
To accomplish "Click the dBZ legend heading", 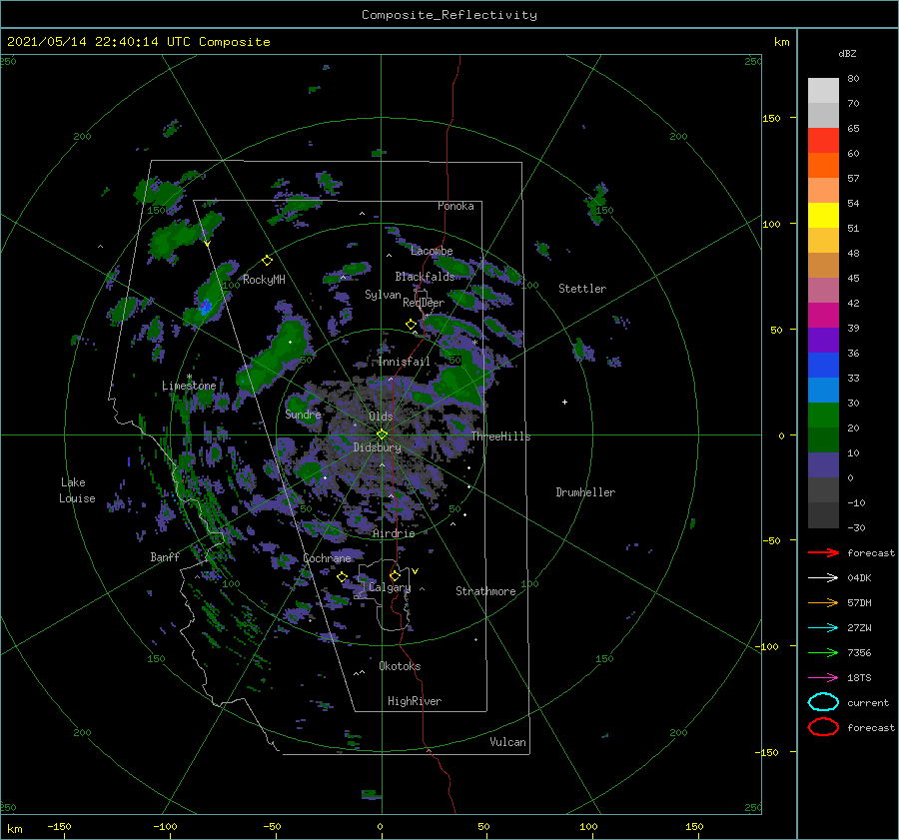I will 847,53.
